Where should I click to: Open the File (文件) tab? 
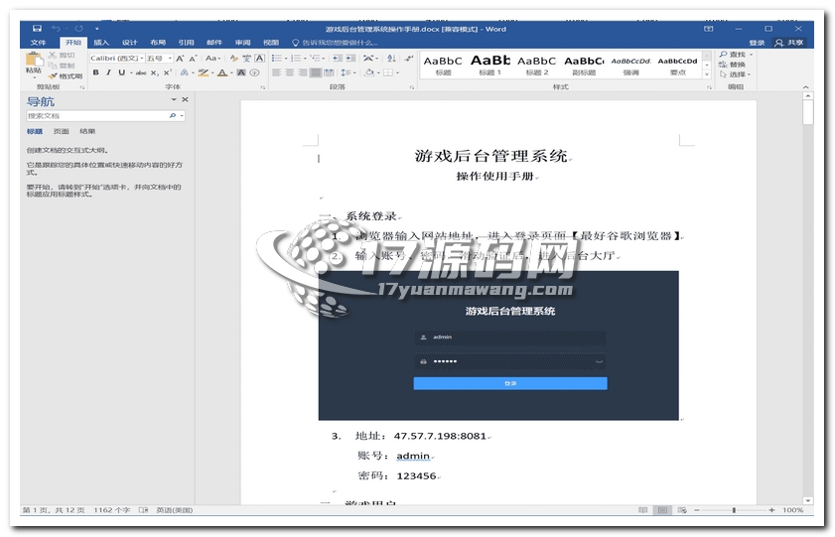[39, 42]
